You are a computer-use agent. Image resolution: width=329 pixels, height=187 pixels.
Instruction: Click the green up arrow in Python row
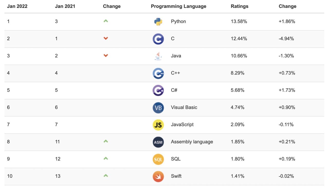(x=106, y=21)
